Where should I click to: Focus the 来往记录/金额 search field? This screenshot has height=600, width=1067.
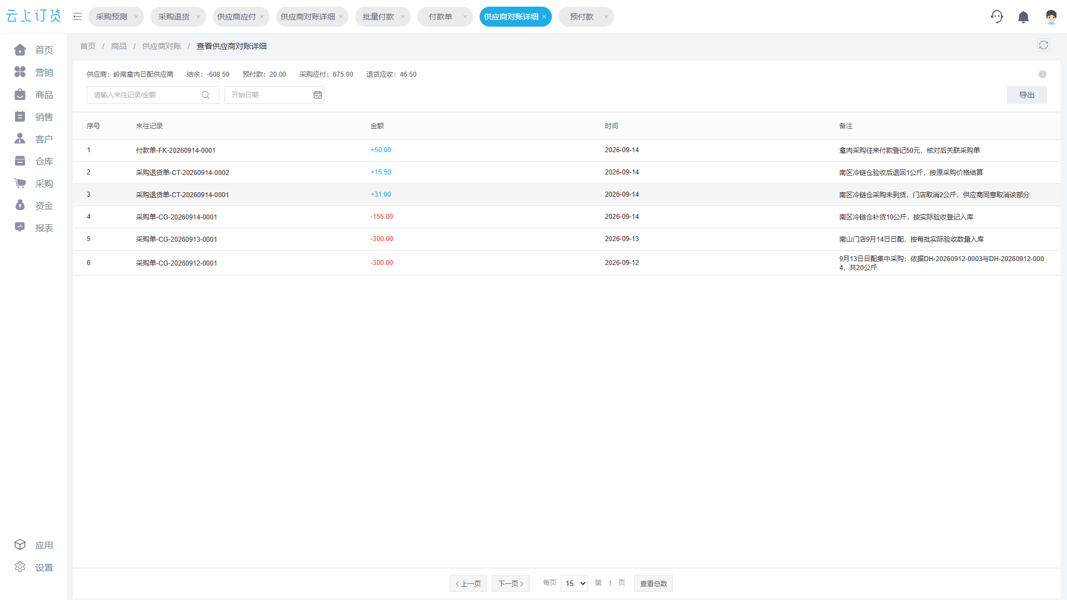(x=153, y=95)
